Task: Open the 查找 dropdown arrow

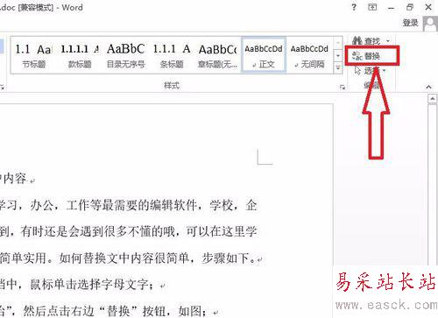Action: pos(388,41)
